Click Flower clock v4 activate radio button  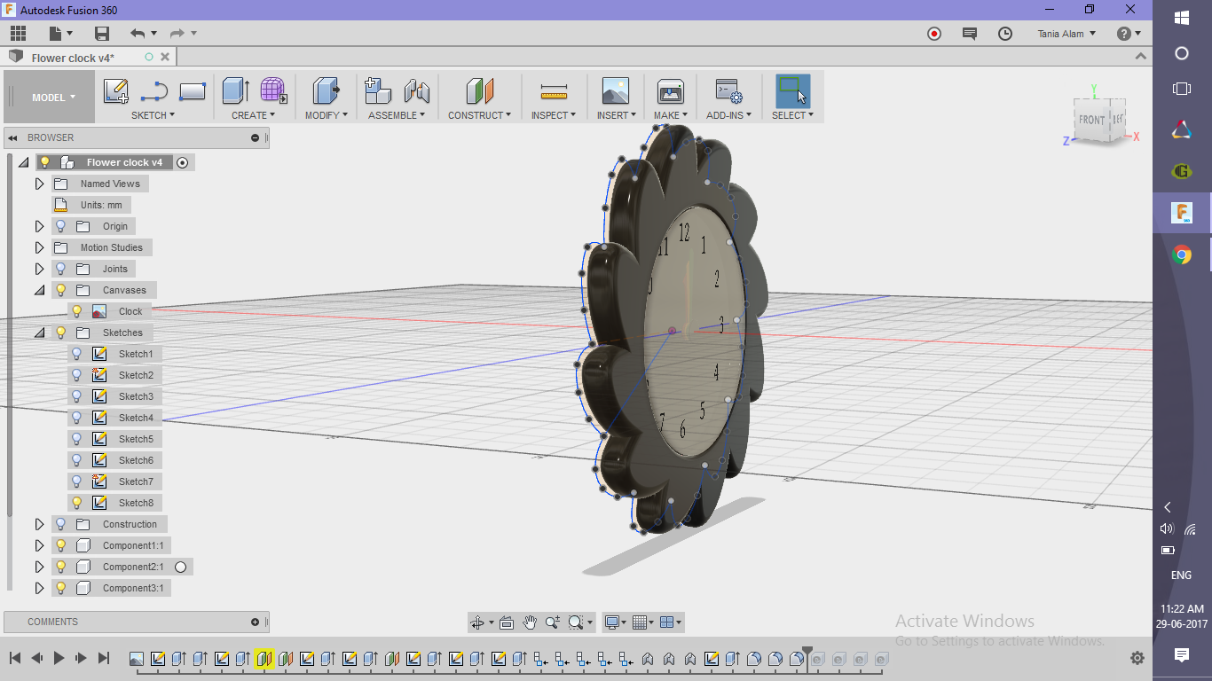click(x=182, y=162)
